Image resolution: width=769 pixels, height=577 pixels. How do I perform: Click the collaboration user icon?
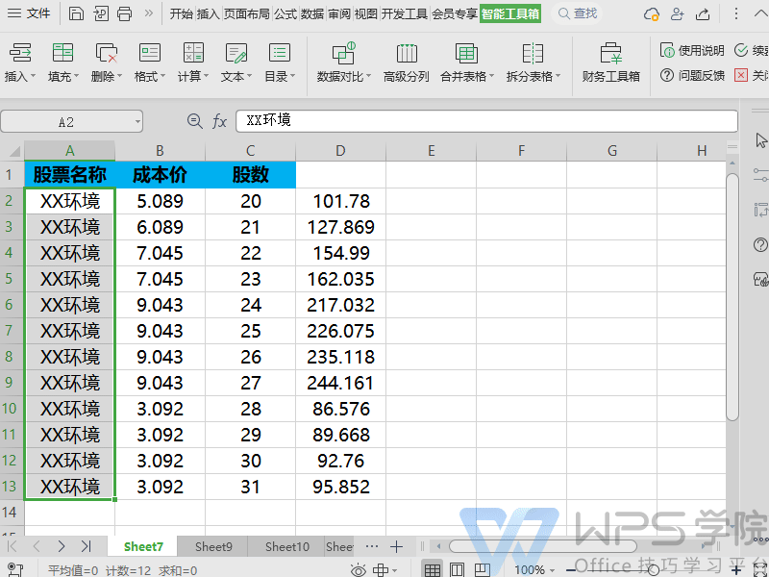(x=678, y=13)
